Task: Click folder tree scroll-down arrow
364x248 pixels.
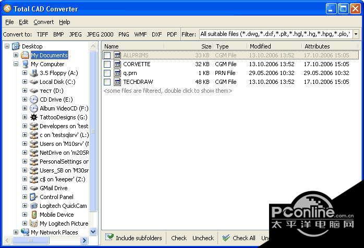Action: 93,231
